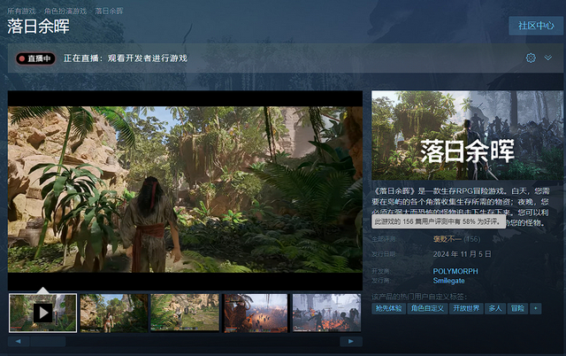
Task: Go to 所有游戏 breadcrumb link
Action: (x=21, y=12)
